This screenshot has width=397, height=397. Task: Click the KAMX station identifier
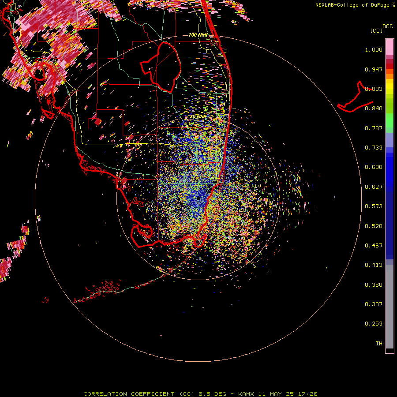tap(246, 394)
